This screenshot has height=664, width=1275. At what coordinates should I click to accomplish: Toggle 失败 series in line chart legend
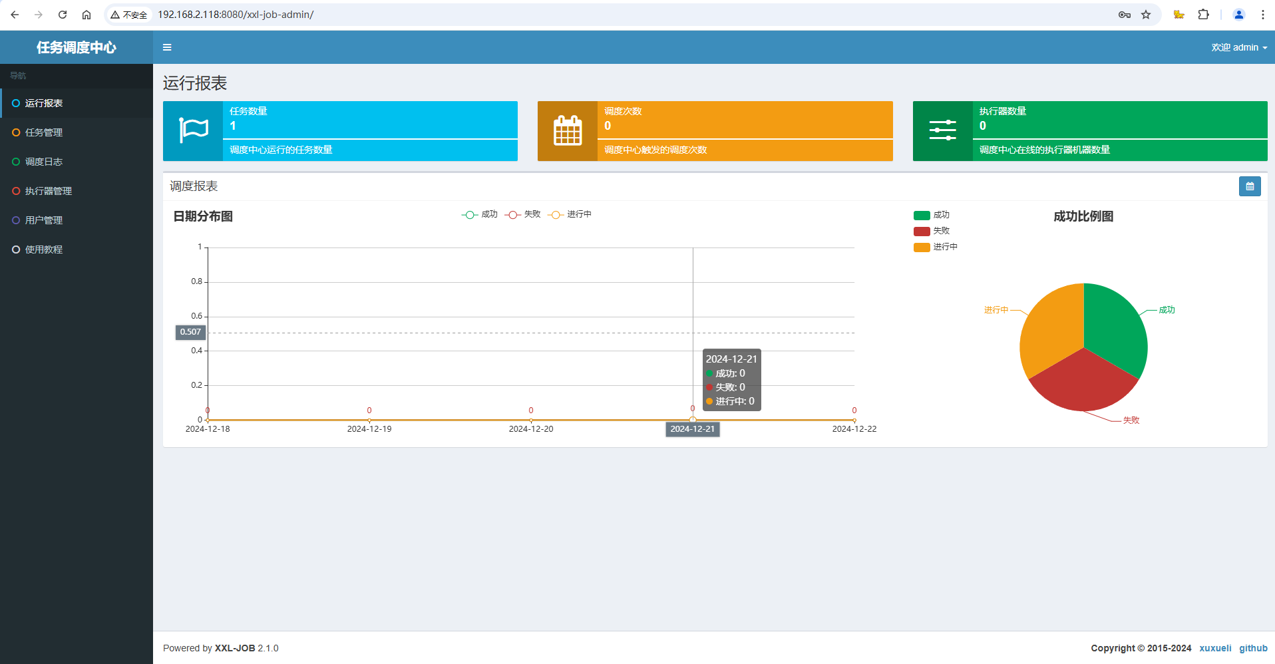[x=523, y=214]
